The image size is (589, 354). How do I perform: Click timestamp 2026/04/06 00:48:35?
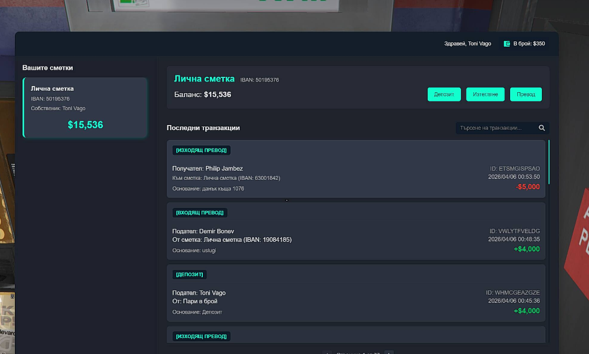point(514,239)
